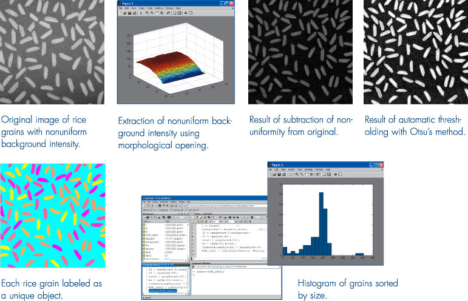Select Pan hand tool in Figure 1 toolbar
Image resolution: width=468 pixels, height=301 pixels.
tap(157, 13)
